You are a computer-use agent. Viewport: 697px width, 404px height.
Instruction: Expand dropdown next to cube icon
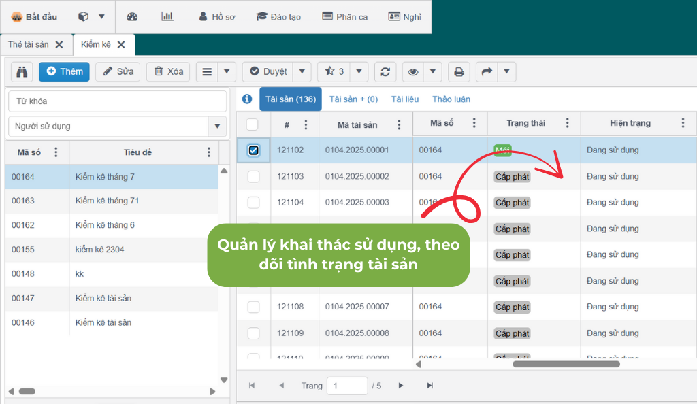click(101, 17)
